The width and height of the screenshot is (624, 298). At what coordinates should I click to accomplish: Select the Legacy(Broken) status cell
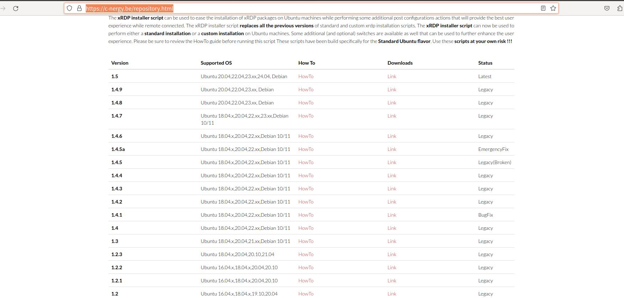(x=495, y=162)
